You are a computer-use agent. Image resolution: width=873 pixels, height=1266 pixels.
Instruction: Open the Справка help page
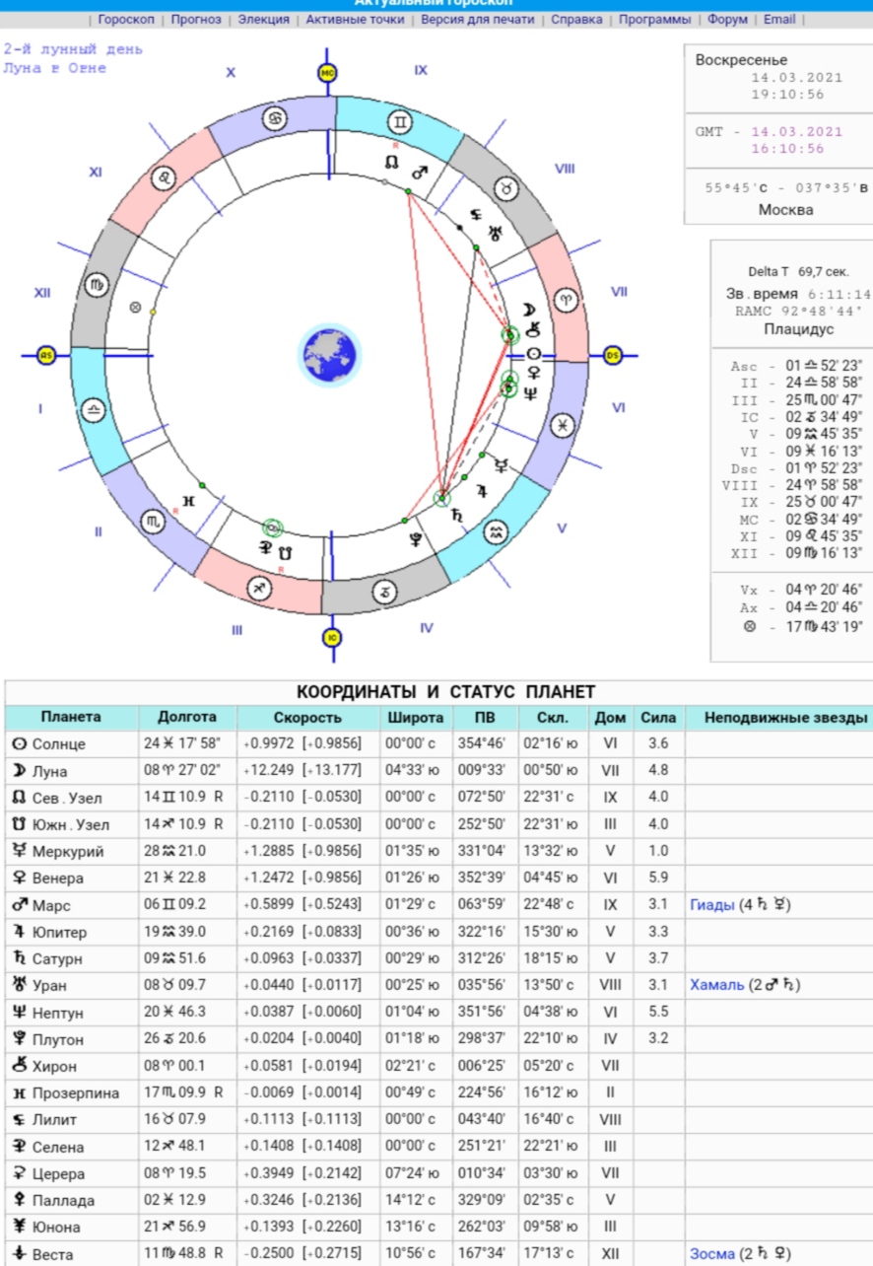coord(577,19)
